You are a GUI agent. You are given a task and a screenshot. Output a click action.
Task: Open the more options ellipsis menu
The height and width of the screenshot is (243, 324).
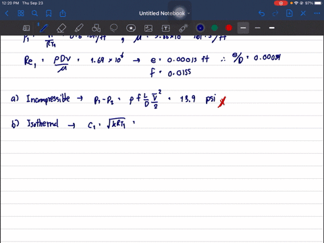(x=317, y=13)
